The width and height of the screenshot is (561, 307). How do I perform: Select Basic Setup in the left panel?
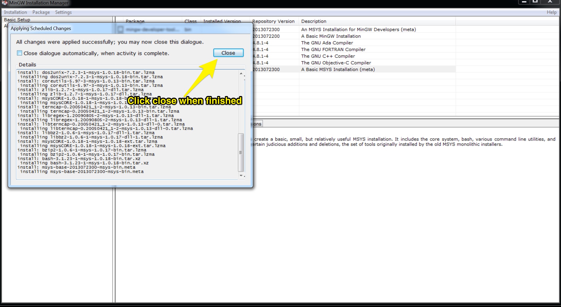pyautogui.click(x=17, y=20)
